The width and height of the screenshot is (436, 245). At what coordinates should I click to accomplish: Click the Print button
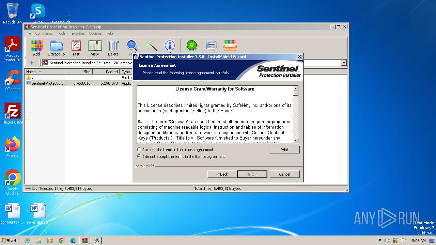click(x=284, y=150)
